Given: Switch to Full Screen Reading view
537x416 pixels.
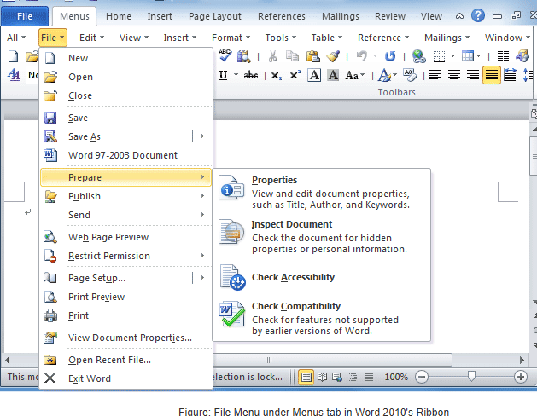Looking at the screenshot, I should click(322, 377).
